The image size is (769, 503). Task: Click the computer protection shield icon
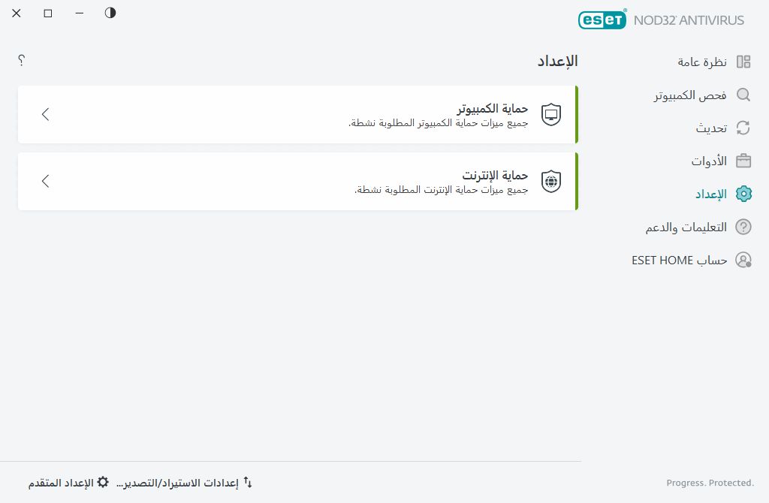pyautogui.click(x=550, y=113)
